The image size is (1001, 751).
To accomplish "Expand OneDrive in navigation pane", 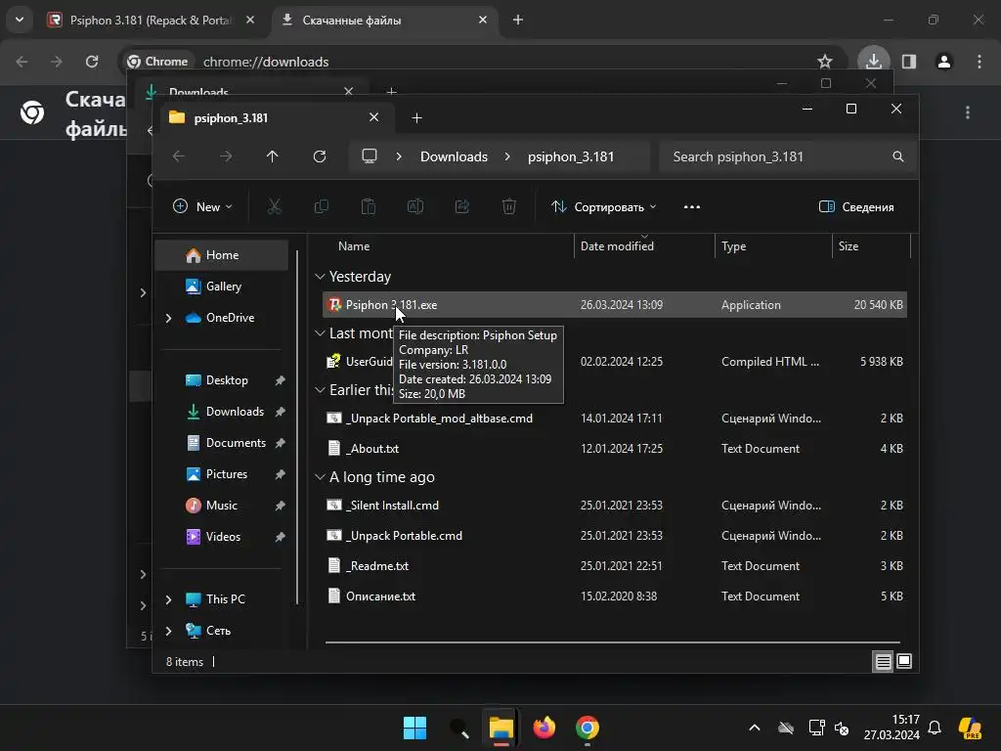I will pyautogui.click(x=168, y=318).
